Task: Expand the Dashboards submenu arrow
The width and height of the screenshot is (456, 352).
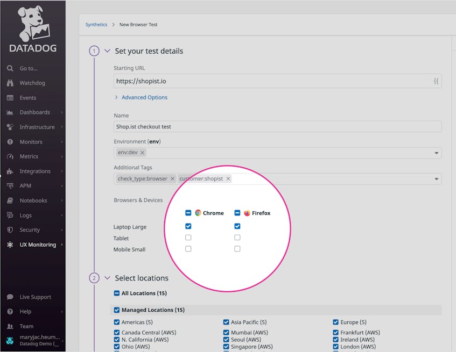Action: tap(62, 112)
